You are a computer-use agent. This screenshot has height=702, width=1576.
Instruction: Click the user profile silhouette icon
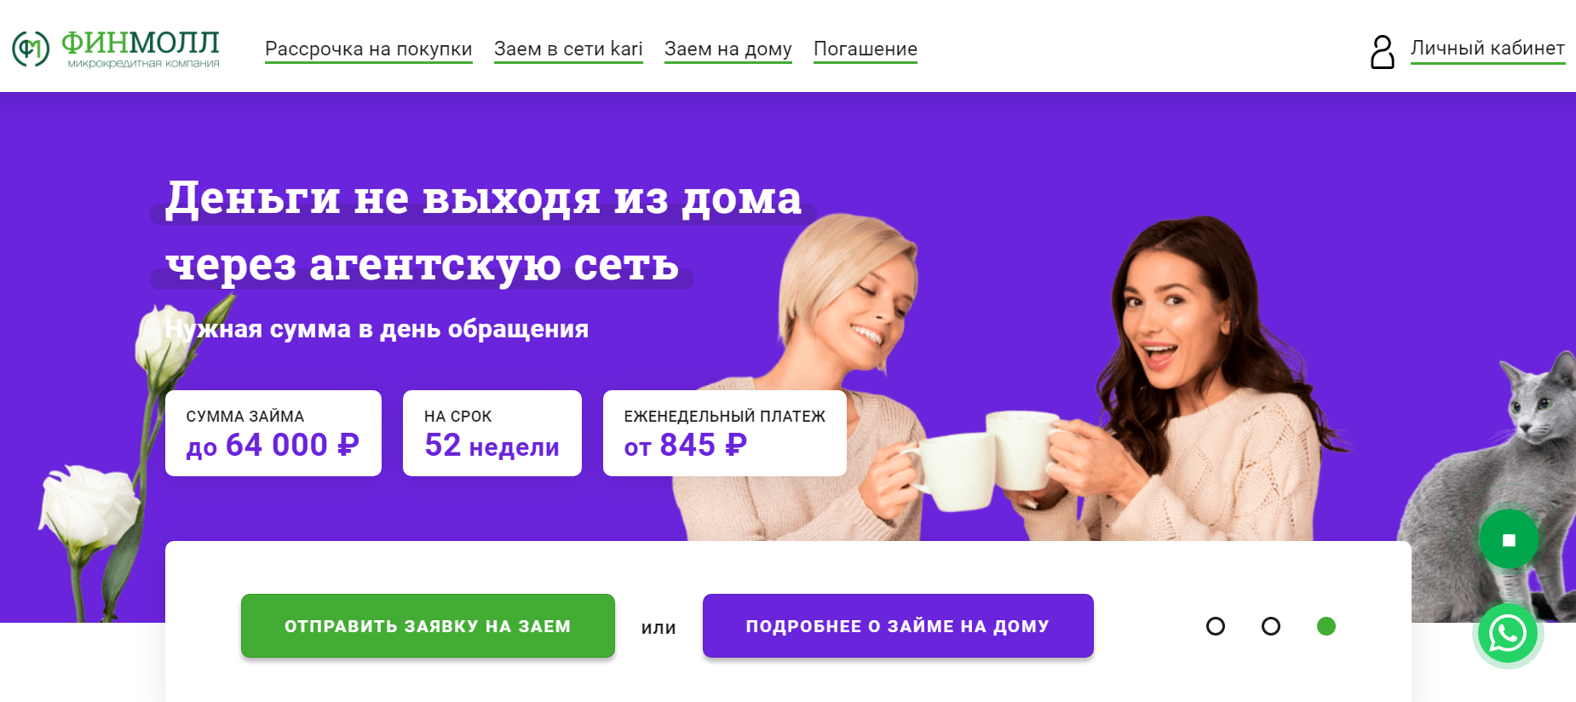[x=1382, y=51]
